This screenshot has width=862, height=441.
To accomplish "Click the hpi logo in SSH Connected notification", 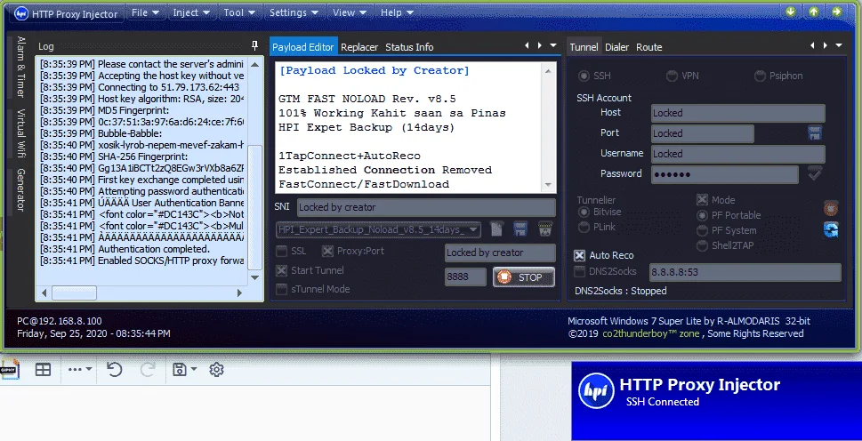I will click(x=597, y=390).
